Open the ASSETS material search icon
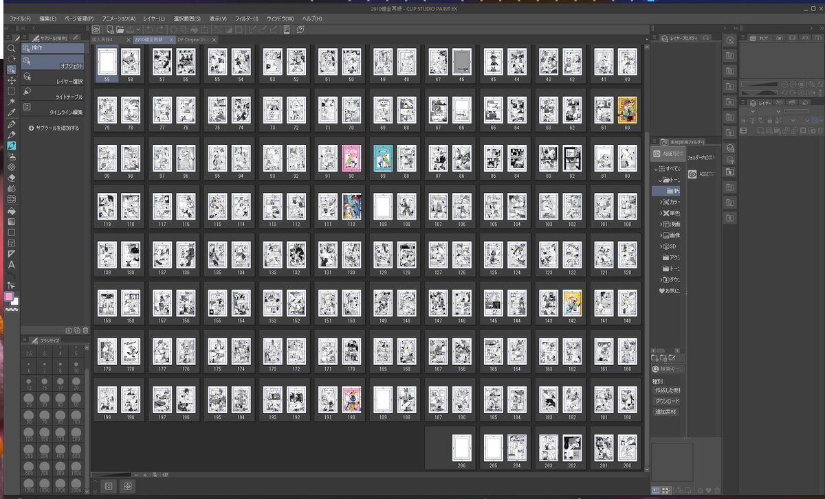 668,154
